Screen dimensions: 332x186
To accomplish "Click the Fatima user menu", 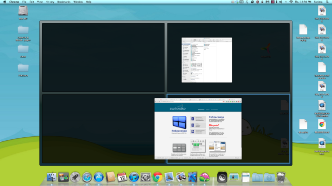I will (x=318, y=2).
